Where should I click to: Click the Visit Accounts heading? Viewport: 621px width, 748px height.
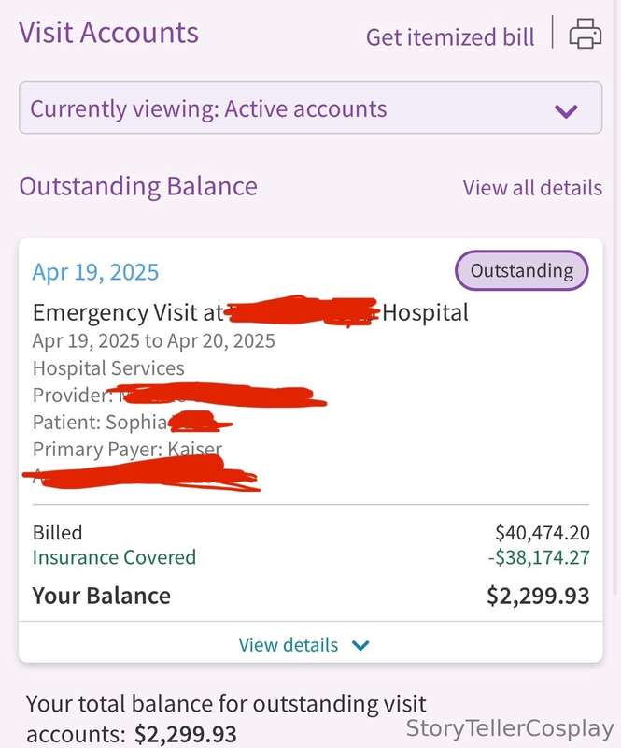pos(108,33)
